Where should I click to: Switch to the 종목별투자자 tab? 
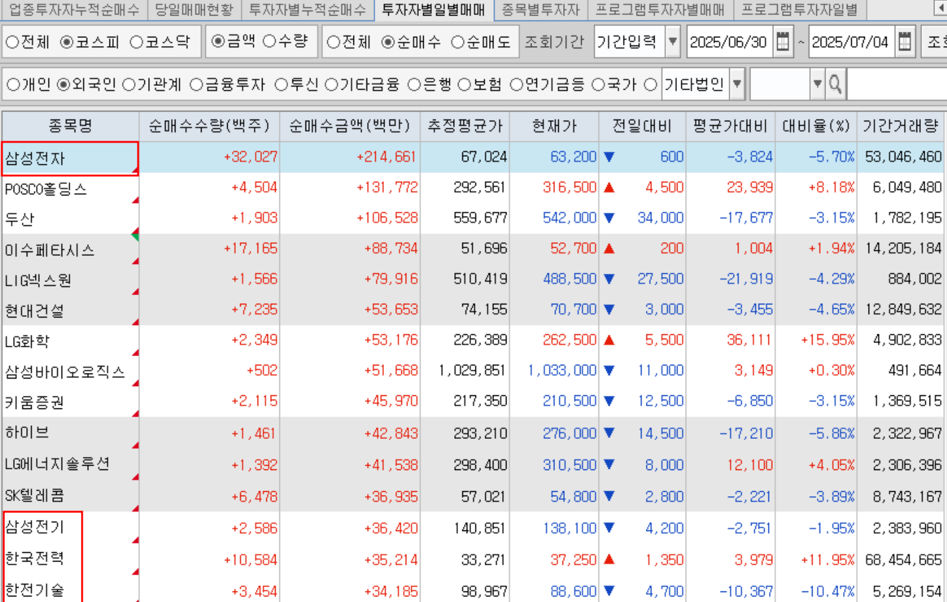coord(540,9)
